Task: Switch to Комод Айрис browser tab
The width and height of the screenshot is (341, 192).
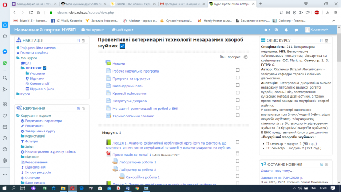Action: (34, 4)
